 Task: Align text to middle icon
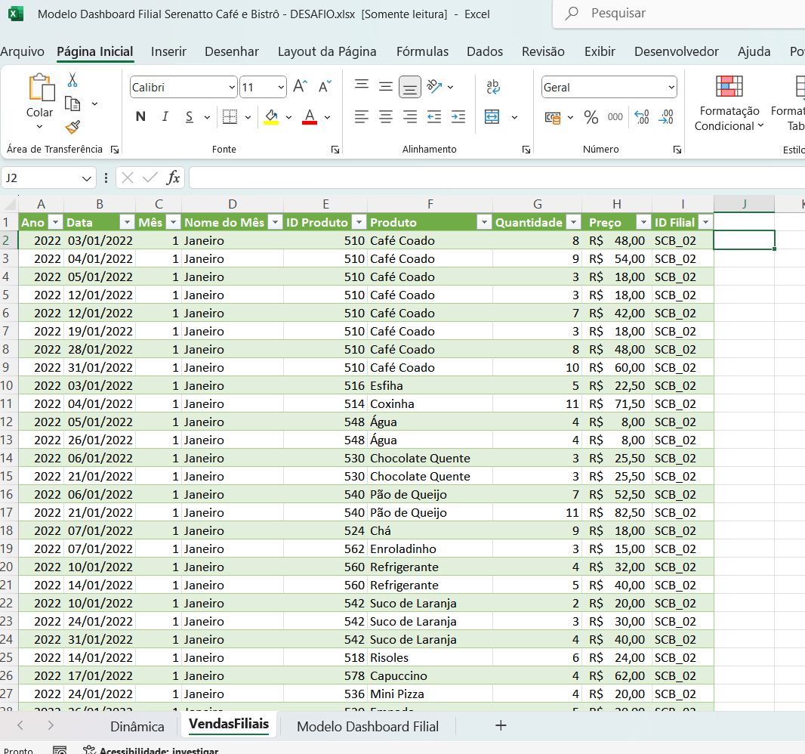pyautogui.click(x=386, y=86)
